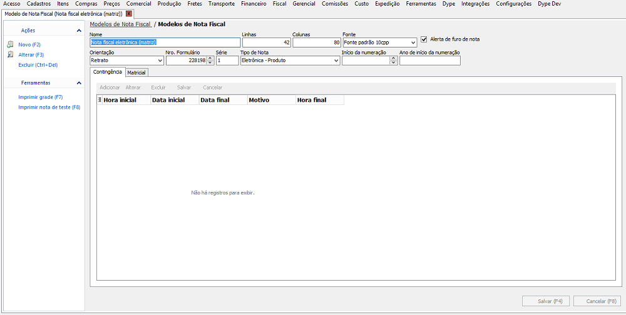Switch to the Contingência tab
This screenshot has width=626, height=315.
(108, 72)
